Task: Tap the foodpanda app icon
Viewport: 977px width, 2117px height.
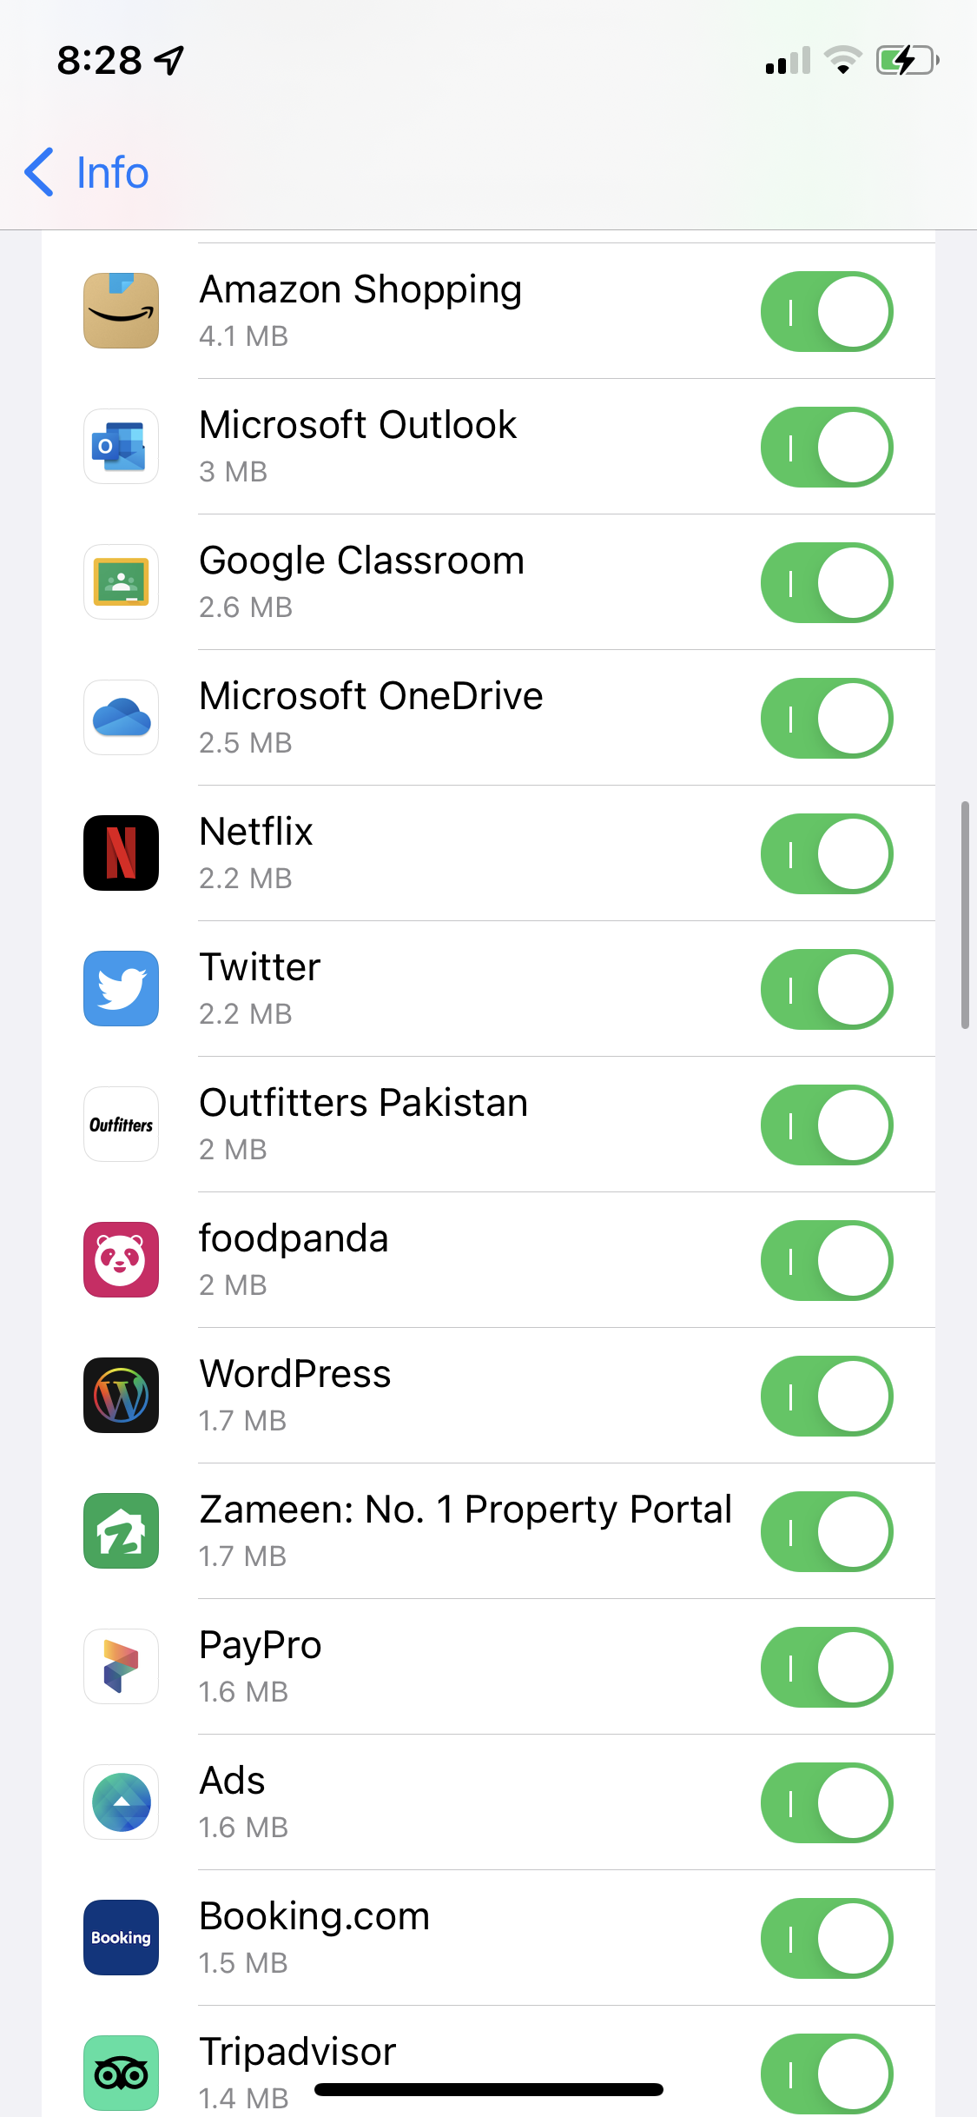Action: 121,1260
